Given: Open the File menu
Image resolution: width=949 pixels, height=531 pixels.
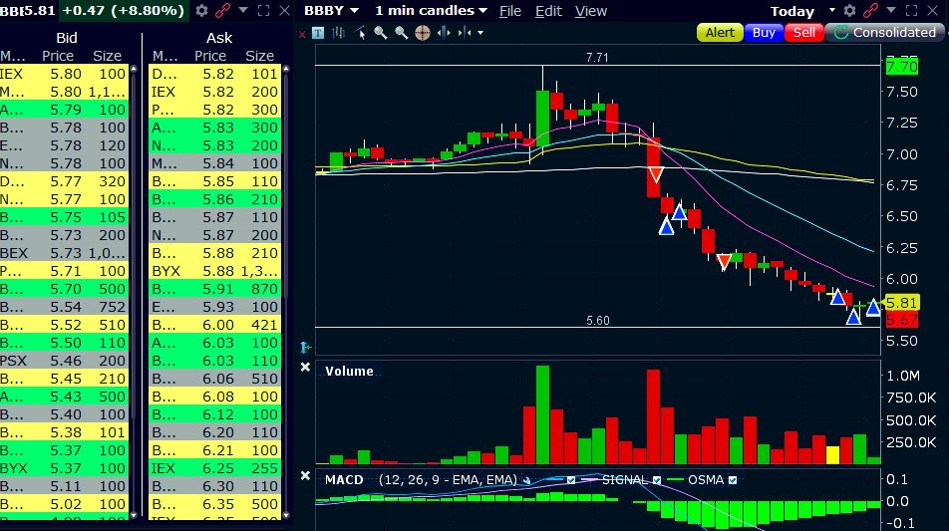Looking at the screenshot, I should [x=510, y=11].
